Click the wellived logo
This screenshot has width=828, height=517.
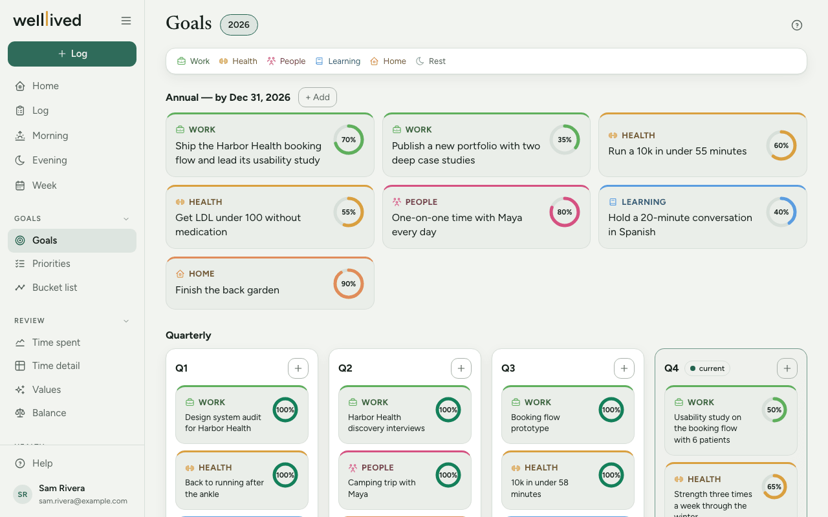[x=47, y=20]
